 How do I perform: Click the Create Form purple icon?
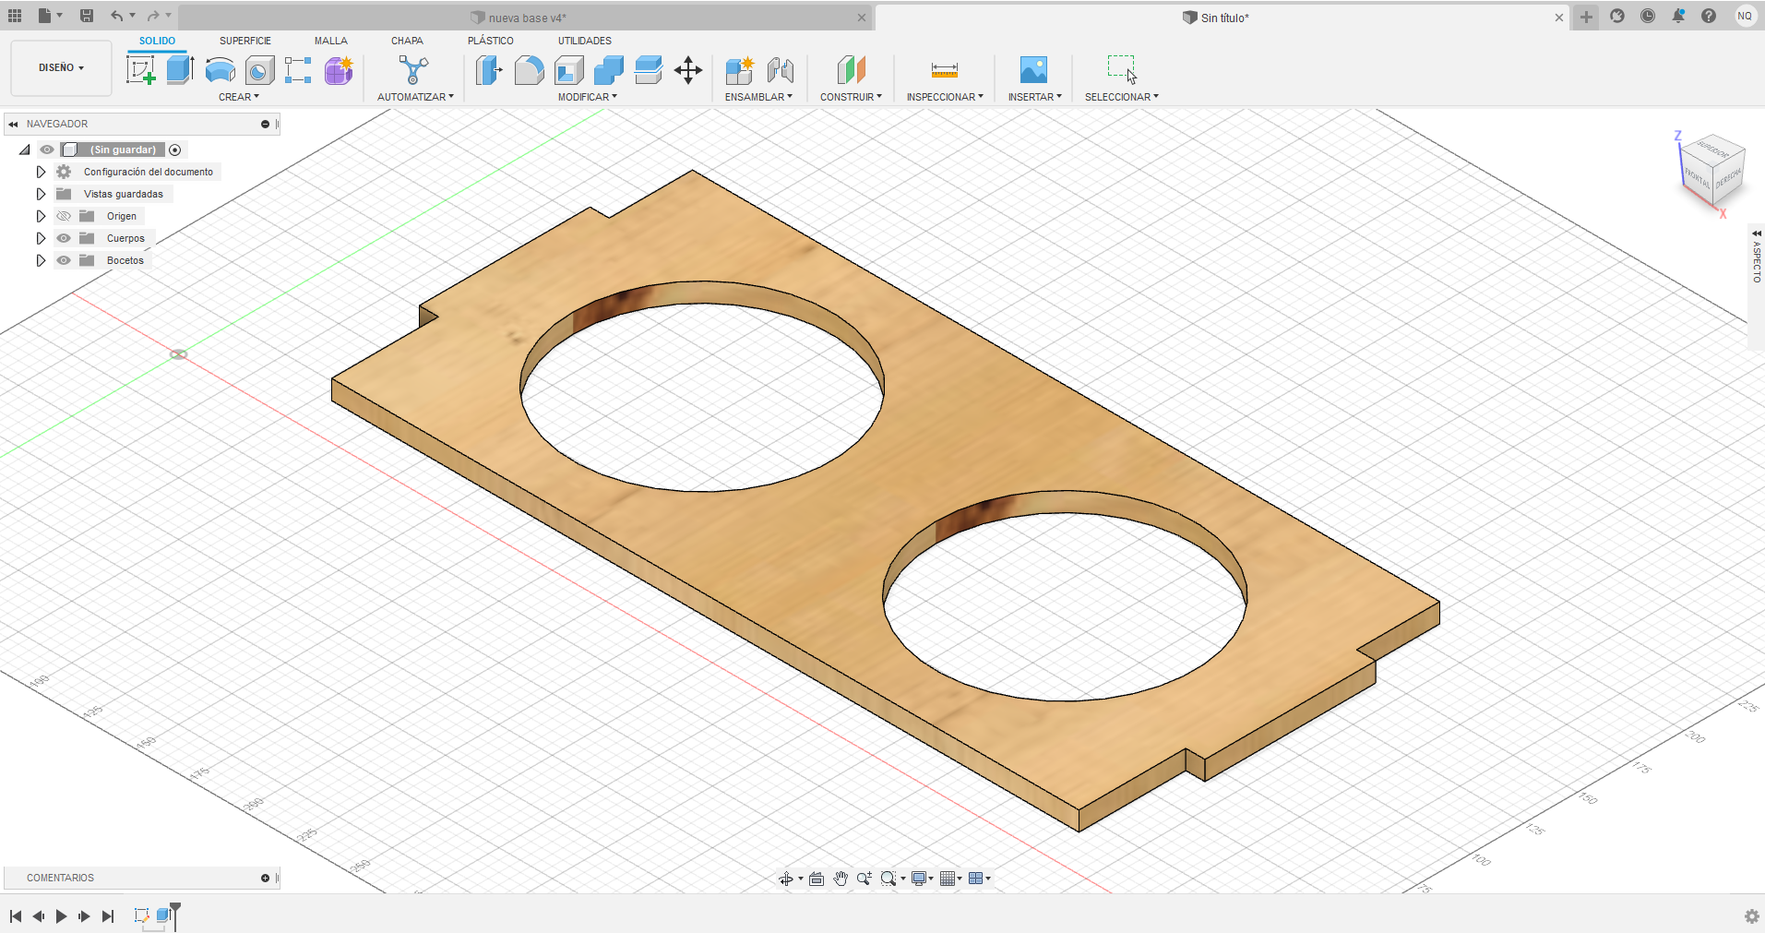339,70
